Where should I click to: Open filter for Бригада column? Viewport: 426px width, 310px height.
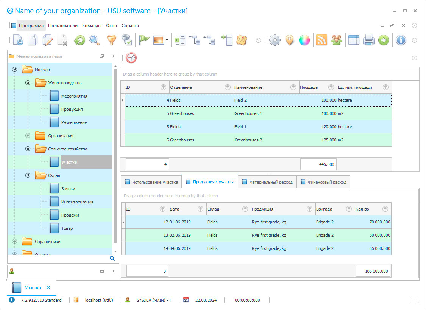tap(349, 209)
